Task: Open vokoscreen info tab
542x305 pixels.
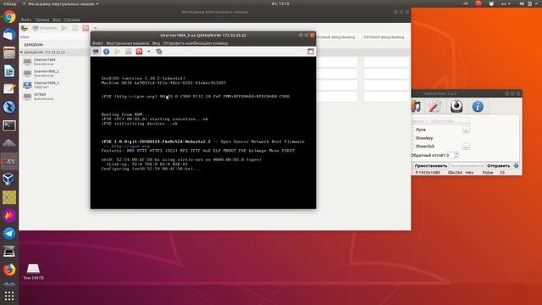Action: pyautogui.click(x=478, y=107)
